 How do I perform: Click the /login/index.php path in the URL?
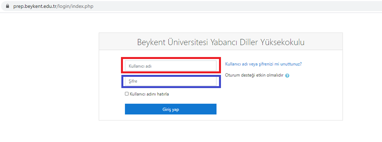75,6
